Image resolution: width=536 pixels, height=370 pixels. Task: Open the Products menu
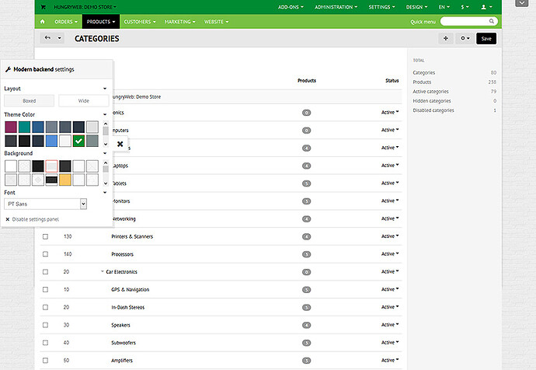(x=101, y=22)
